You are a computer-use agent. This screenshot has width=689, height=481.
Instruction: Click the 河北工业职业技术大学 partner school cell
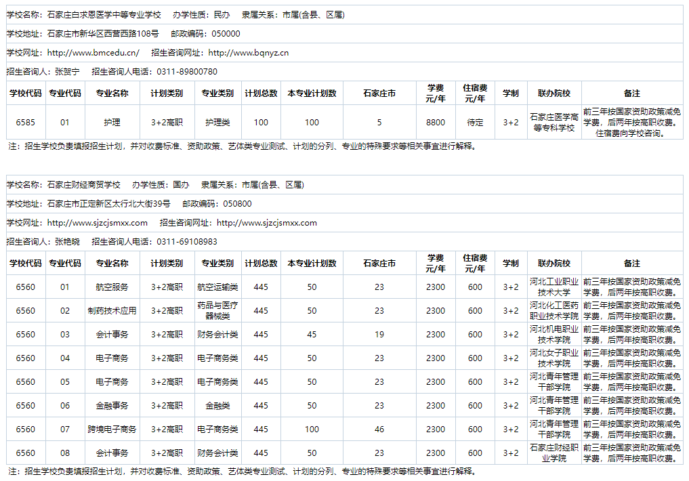[554, 287]
